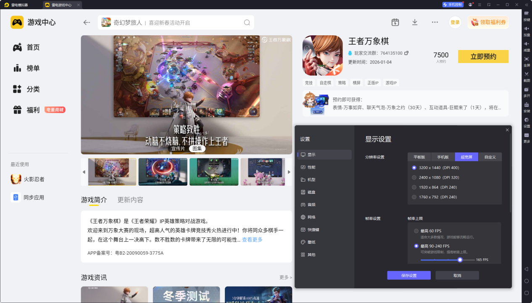Show previous thumbnails with the left arrow
Viewport: 532px width, 303px height.
(x=84, y=172)
